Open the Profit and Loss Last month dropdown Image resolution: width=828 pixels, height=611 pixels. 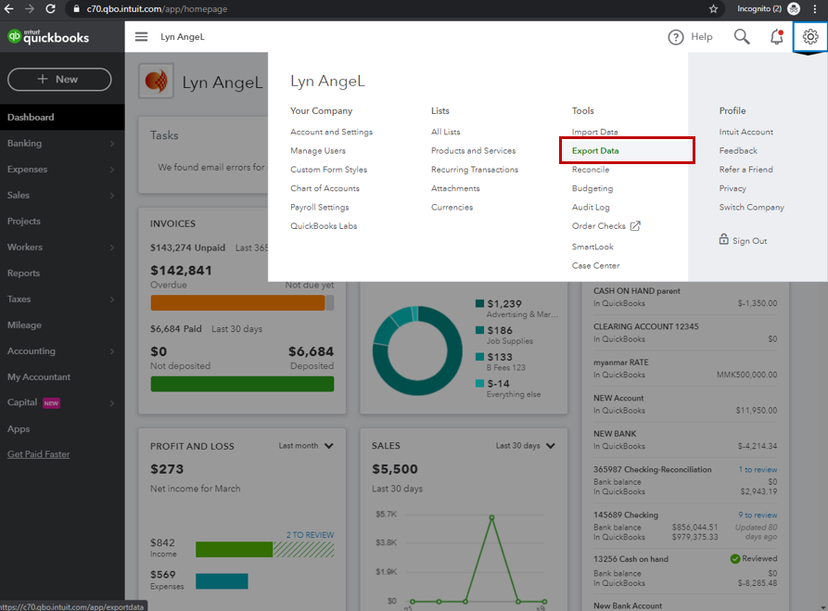tap(306, 446)
